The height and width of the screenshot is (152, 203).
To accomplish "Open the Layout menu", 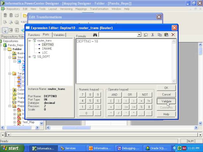I will pyautogui.click(x=53, y=9).
